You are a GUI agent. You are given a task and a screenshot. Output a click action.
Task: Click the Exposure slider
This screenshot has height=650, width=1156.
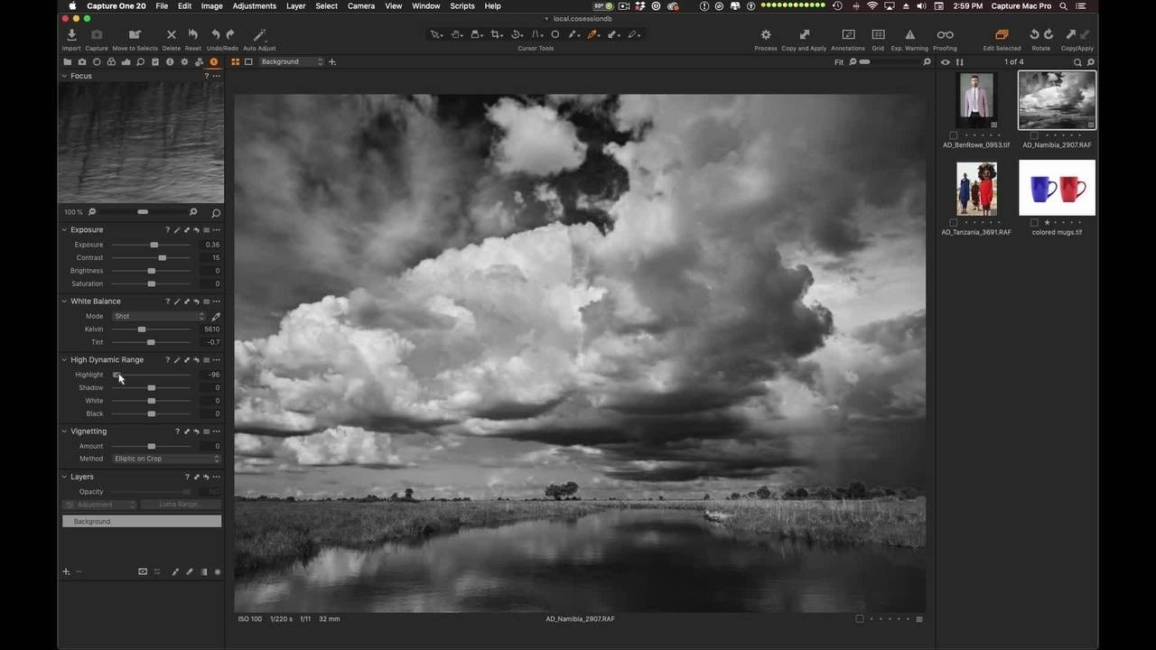click(x=152, y=245)
